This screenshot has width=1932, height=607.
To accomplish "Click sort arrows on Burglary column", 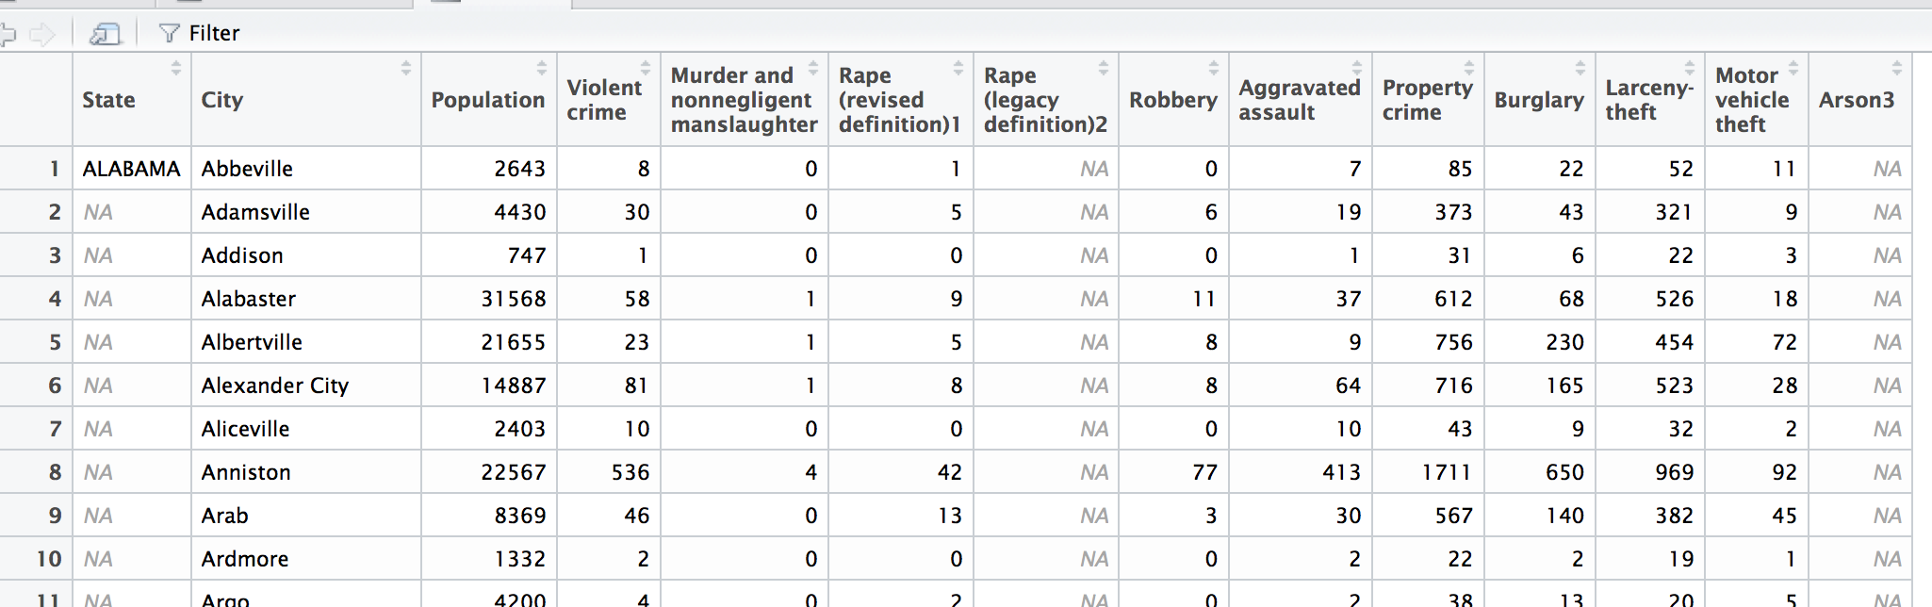I will coord(1580,69).
